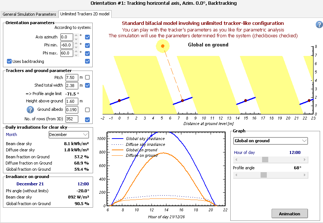This screenshot has width=323, height=223.
Task: Select Unlimited Trackers 2D model tab
Action: 85,14
